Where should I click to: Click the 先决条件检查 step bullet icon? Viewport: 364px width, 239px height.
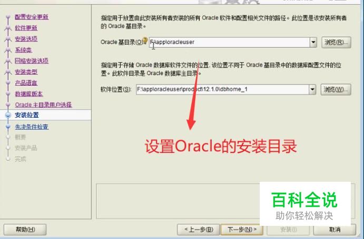pyautogui.click(x=8, y=127)
